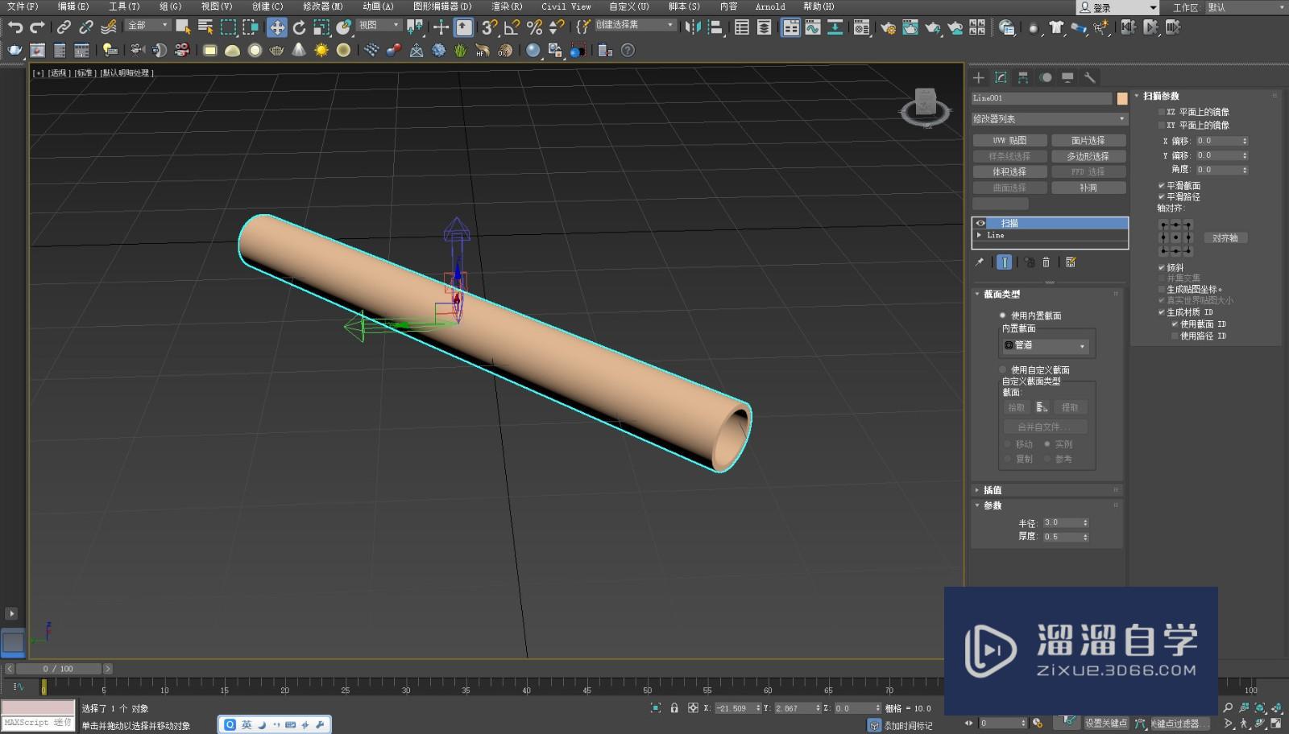This screenshot has width=1289, height=734.
Task: Enable XY 平面上的镜像 checkbox
Action: 1162,125
